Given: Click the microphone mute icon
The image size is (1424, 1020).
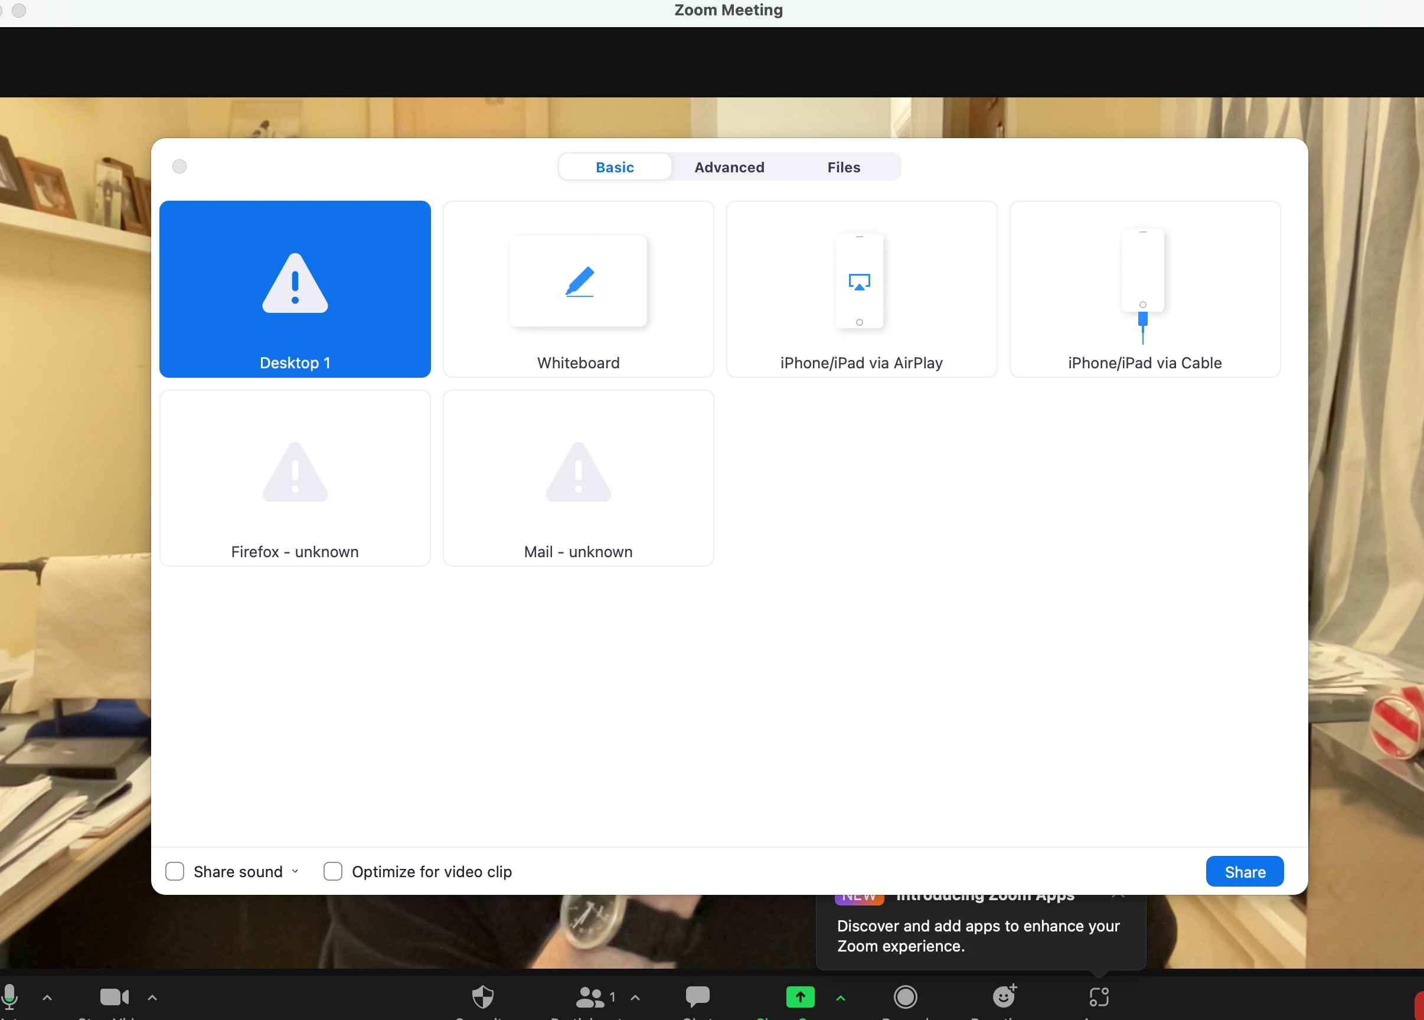Looking at the screenshot, I should click(x=9, y=996).
